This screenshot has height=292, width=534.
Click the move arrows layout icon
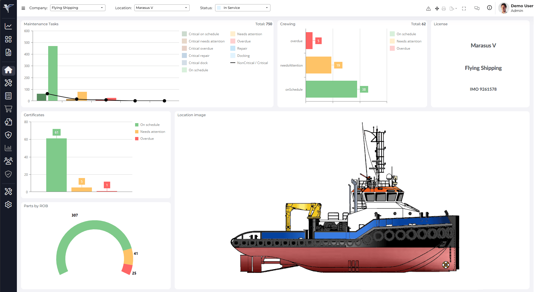[x=437, y=9]
